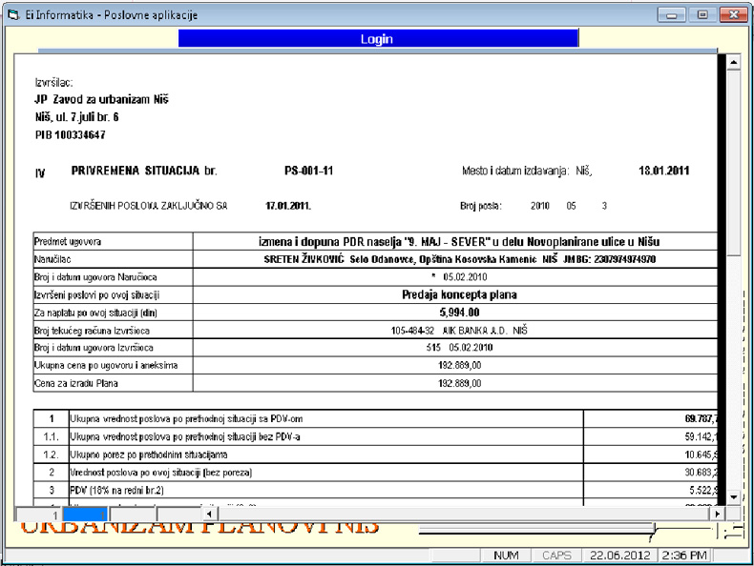Maximize the Ei Informatika window
This screenshot has width=754, height=566.
[702, 14]
